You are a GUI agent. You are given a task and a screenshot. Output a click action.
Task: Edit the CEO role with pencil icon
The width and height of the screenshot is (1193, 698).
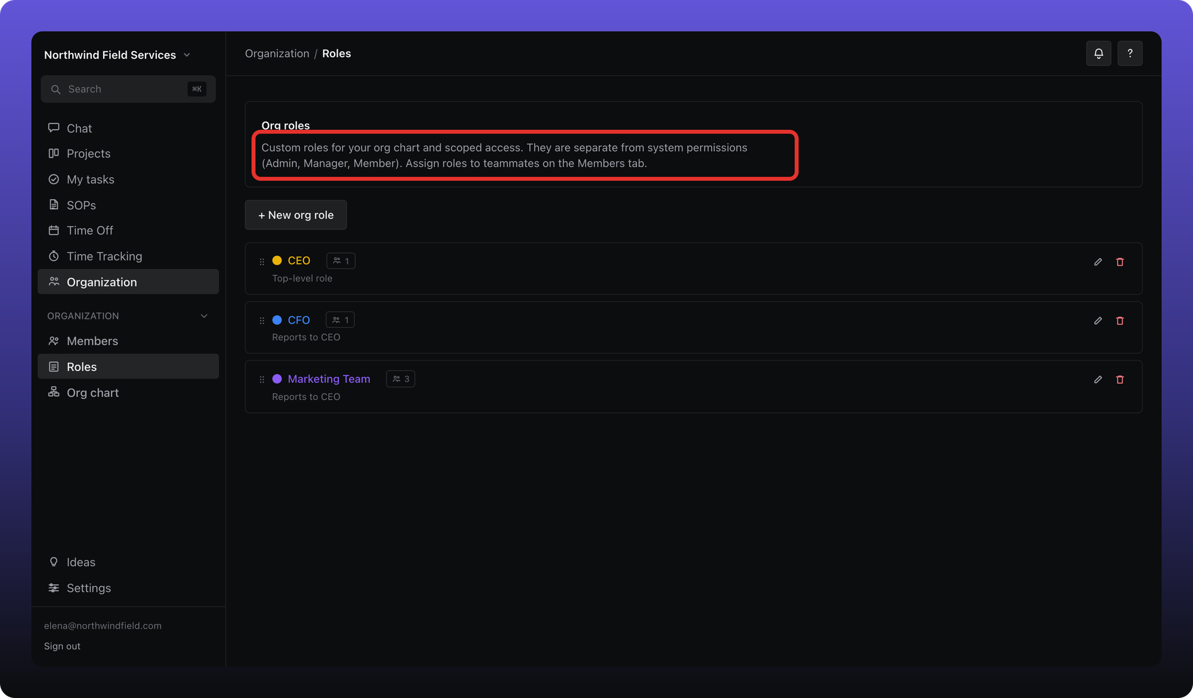coord(1098,262)
